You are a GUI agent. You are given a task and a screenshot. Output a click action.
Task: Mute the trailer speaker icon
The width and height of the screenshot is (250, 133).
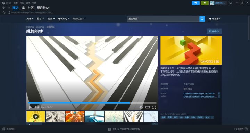pyautogui.click(x=36, y=107)
